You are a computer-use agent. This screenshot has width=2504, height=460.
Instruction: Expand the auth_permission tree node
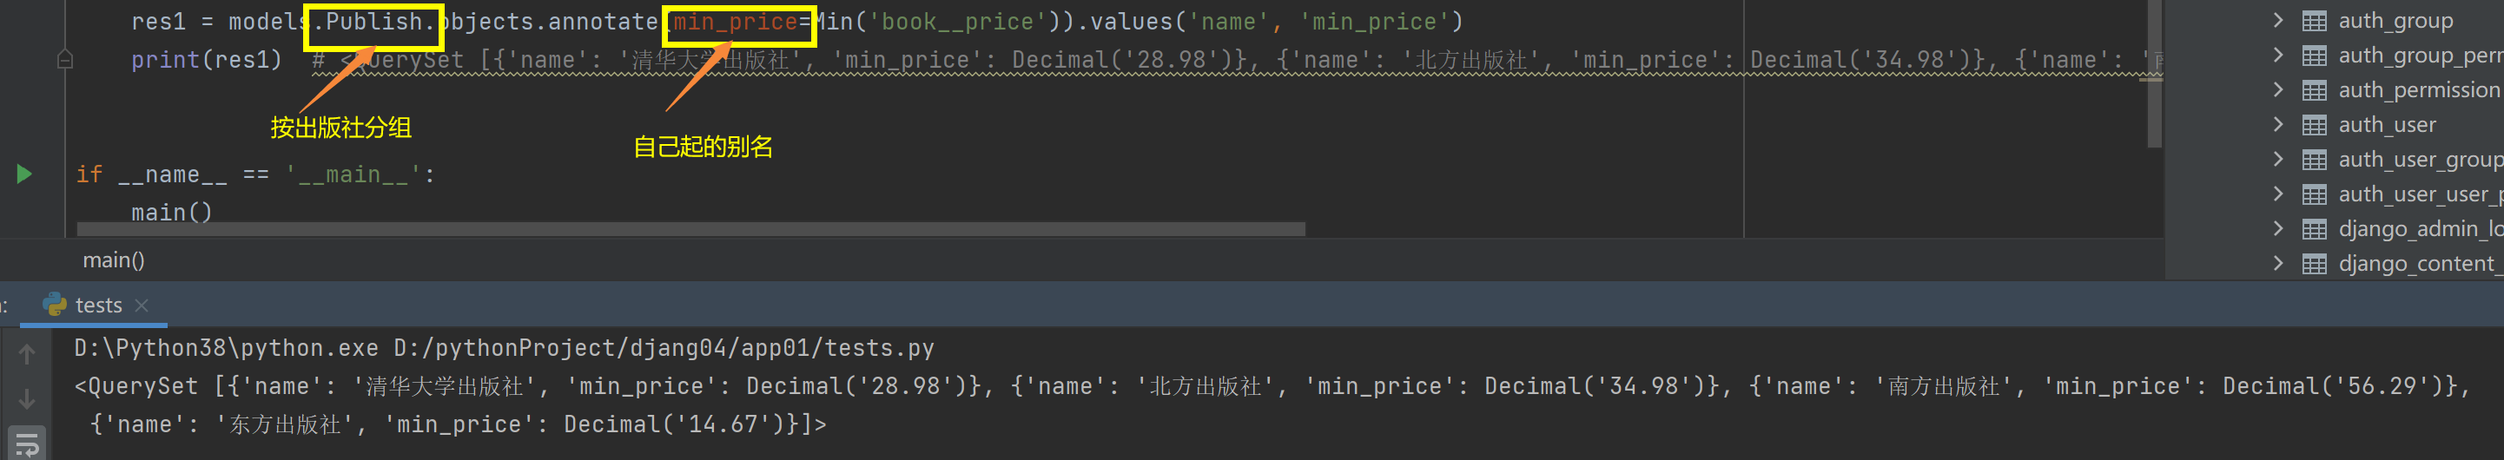(2277, 90)
